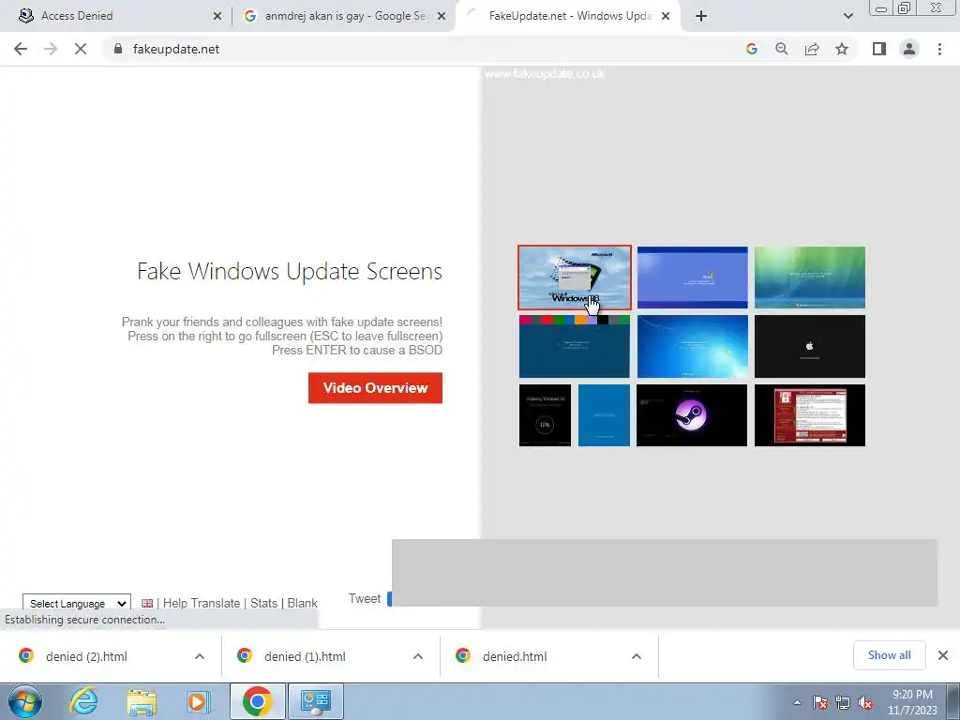
Task: Close the Access Denied tab
Action: (x=217, y=17)
